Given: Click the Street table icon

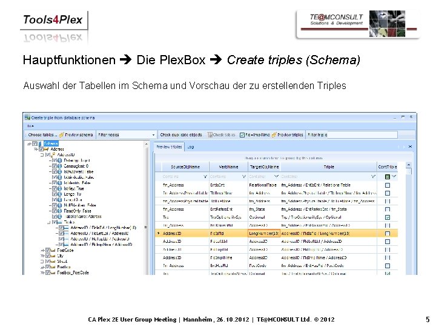Looking at the screenshot, I should point(53,262).
